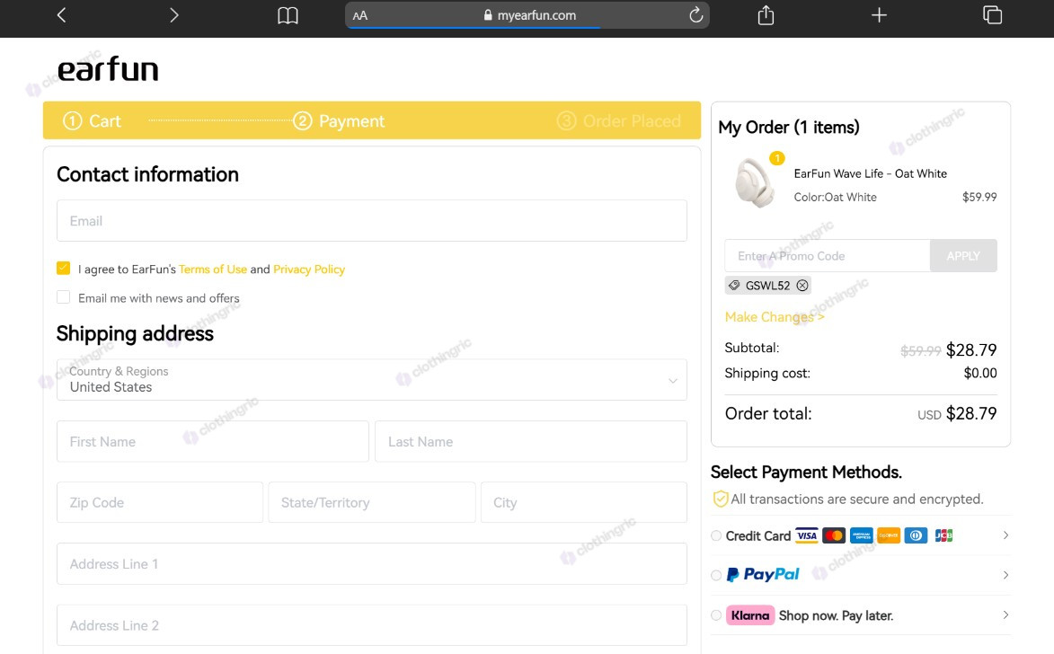
Task: Click the Klarna pink badge
Action: [x=750, y=615]
